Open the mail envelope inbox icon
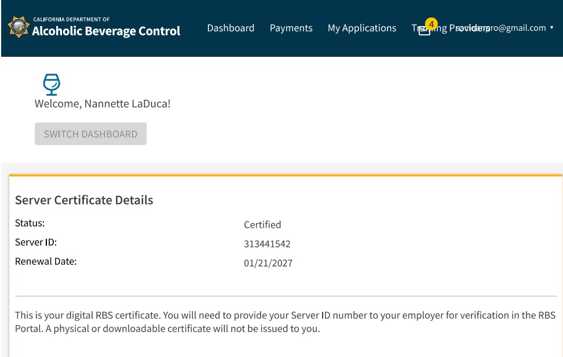563x357 pixels. click(425, 31)
